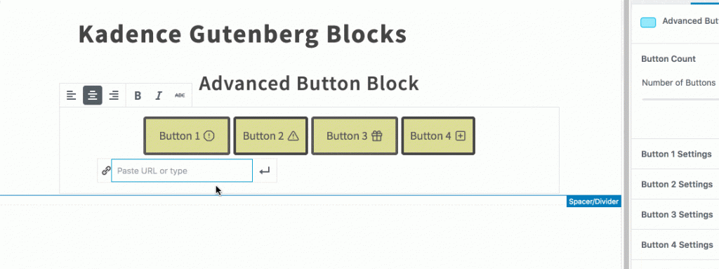
Task: Apply strikethrough ABC formatting
Action: (180, 96)
